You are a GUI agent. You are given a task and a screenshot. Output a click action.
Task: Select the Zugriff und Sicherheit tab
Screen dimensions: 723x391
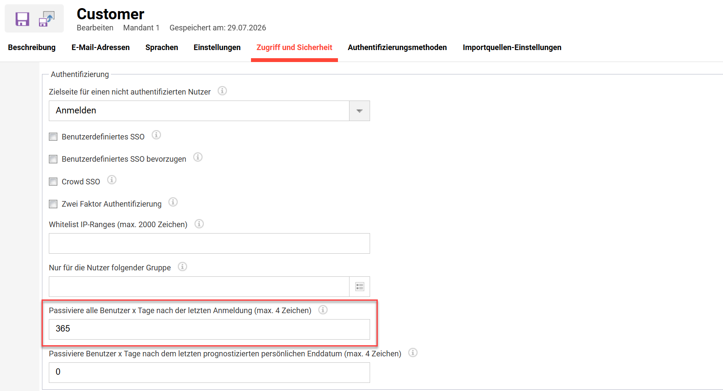point(294,47)
